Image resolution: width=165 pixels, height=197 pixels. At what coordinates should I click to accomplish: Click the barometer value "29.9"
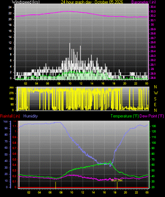click(153, 29)
